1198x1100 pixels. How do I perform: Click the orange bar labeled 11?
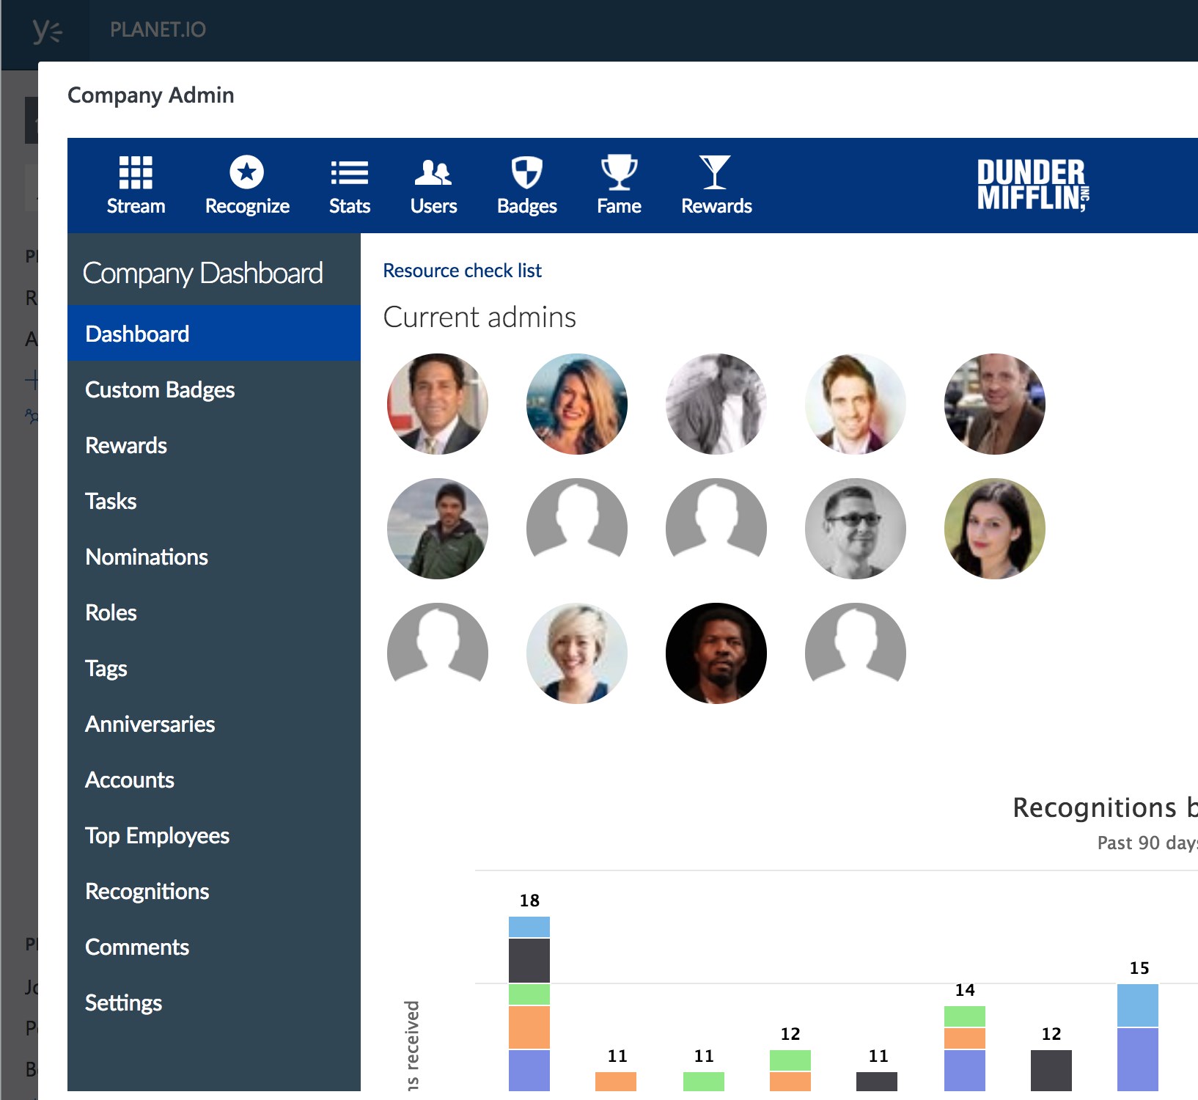pyautogui.click(x=616, y=1082)
